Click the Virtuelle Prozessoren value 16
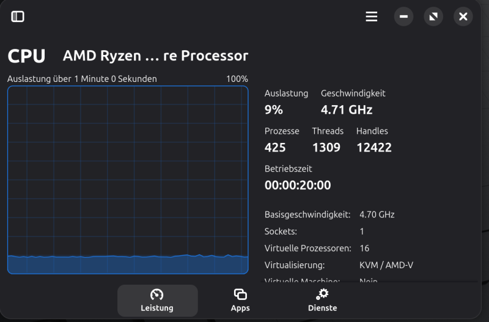 click(x=364, y=248)
